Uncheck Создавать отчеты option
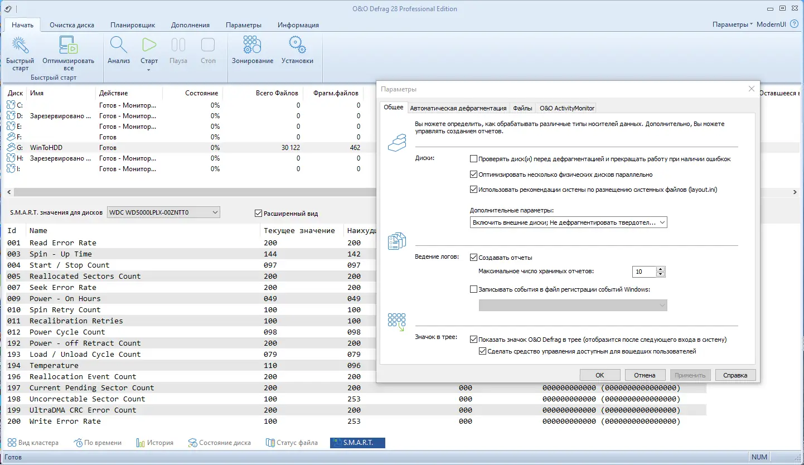 tap(474, 258)
